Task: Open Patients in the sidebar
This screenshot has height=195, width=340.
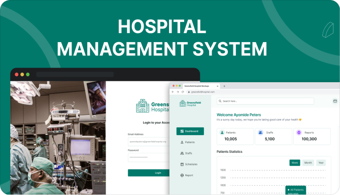Action: (188, 142)
